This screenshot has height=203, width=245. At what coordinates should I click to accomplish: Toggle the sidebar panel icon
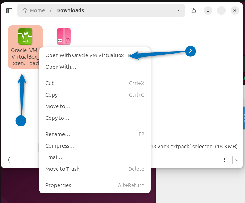pyautogui.click(x=9, y=10)
